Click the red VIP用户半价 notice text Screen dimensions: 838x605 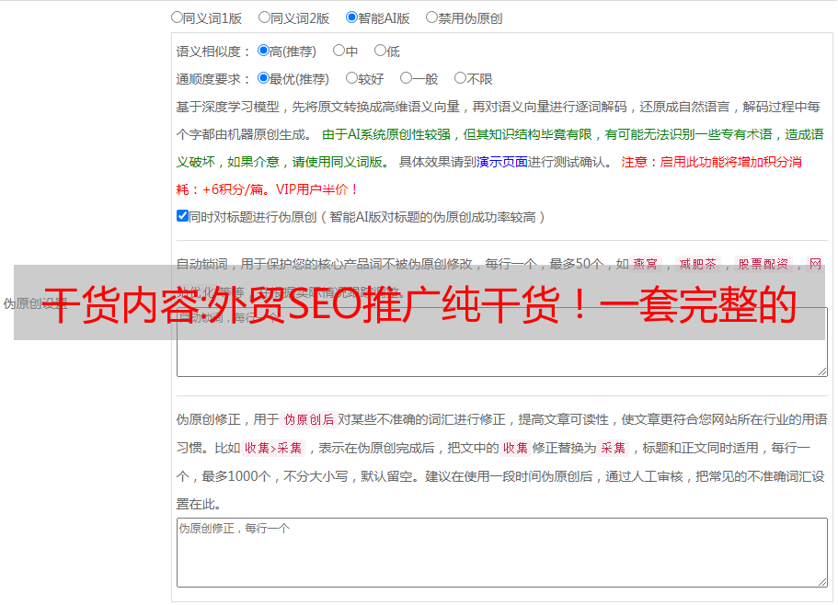coord(316,189)
